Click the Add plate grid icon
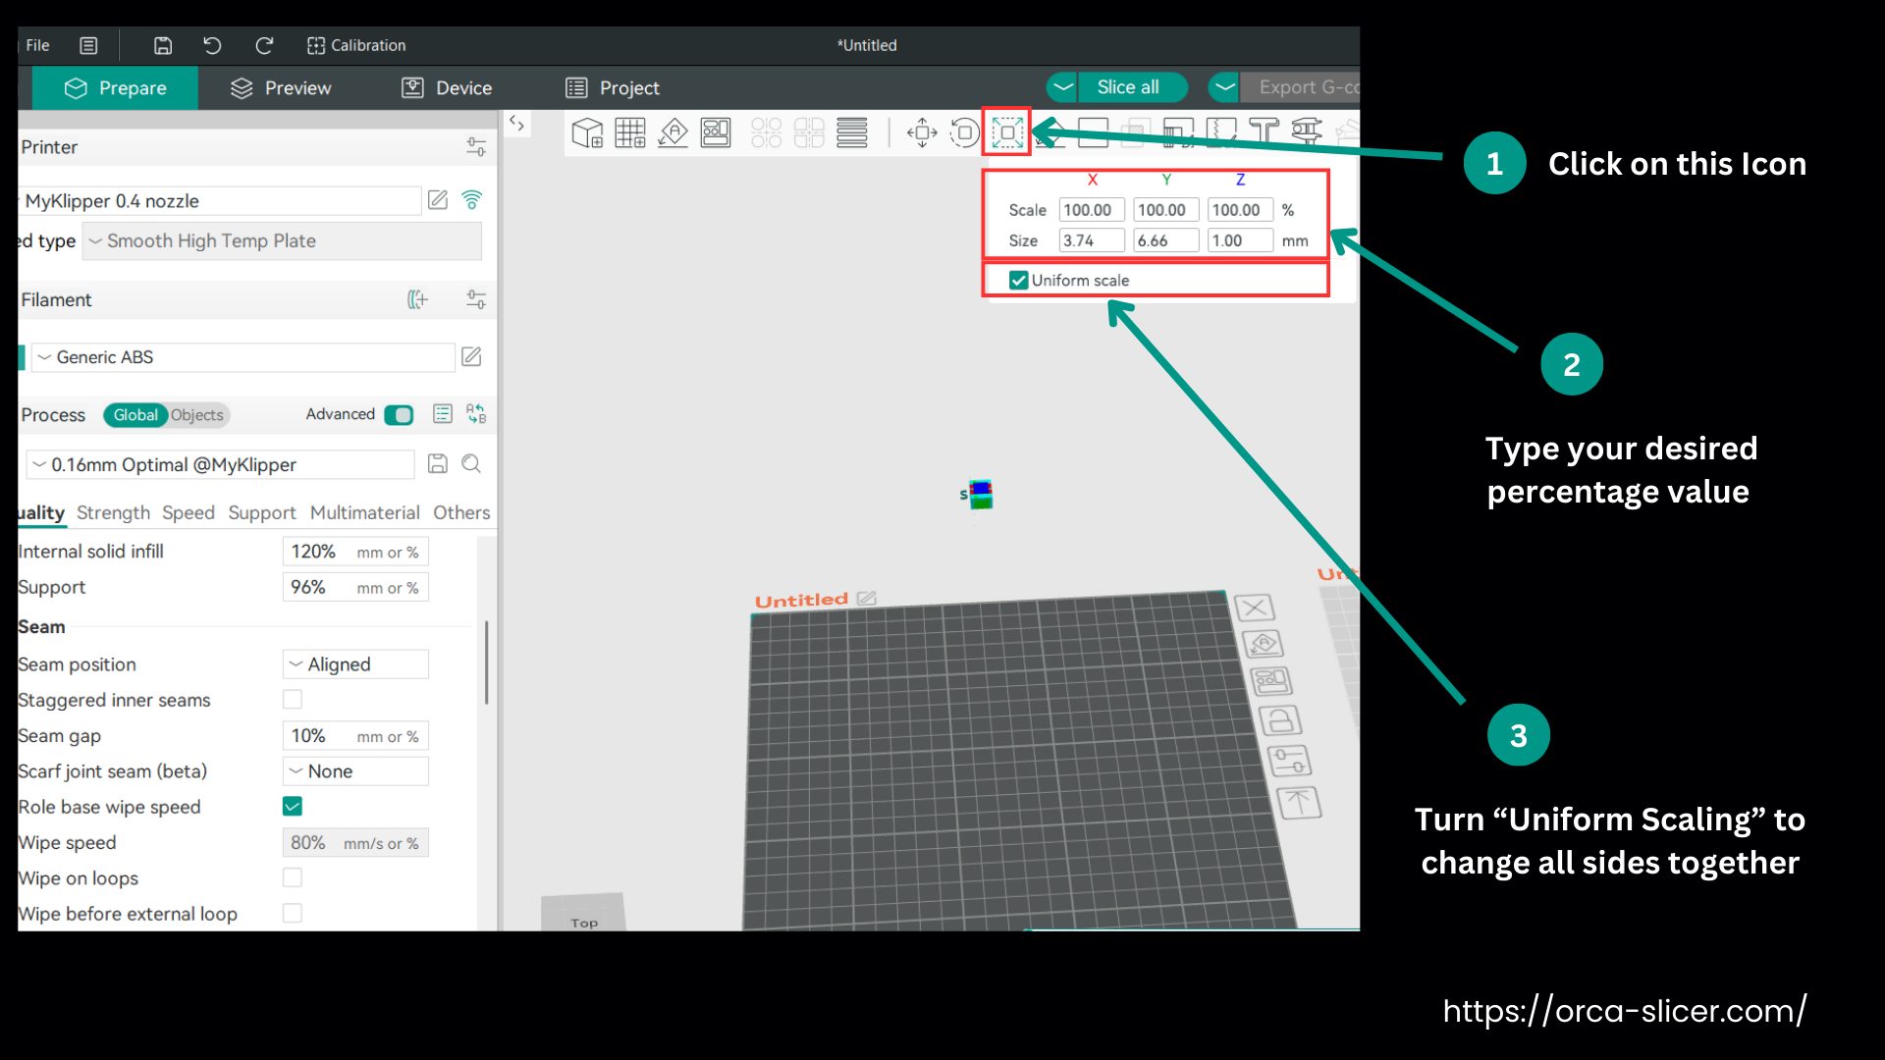1885x1060 pixels. click(x=630, y=132)
